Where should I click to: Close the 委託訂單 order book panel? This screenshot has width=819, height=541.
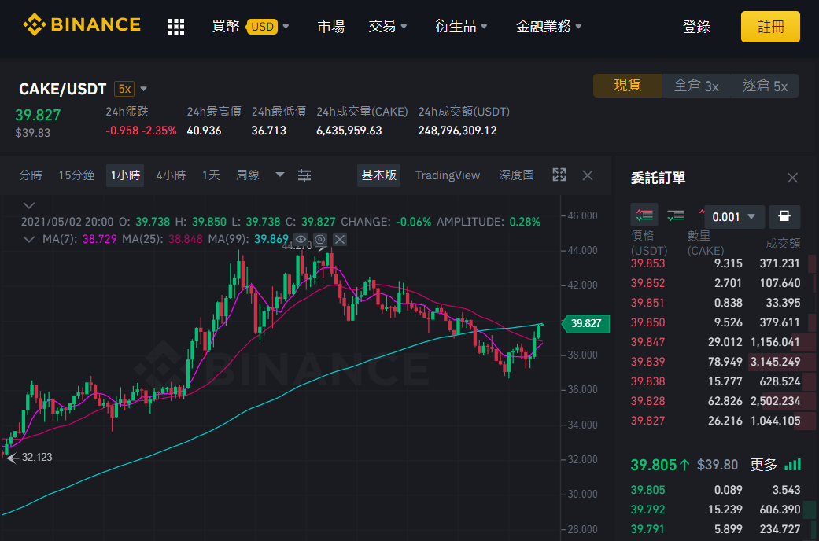coord(792,178)
